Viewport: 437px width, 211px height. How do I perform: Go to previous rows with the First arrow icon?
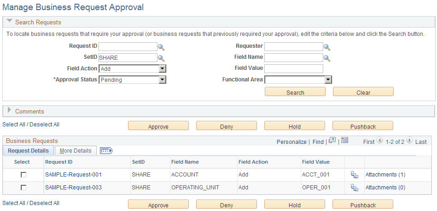coord(379,140)
